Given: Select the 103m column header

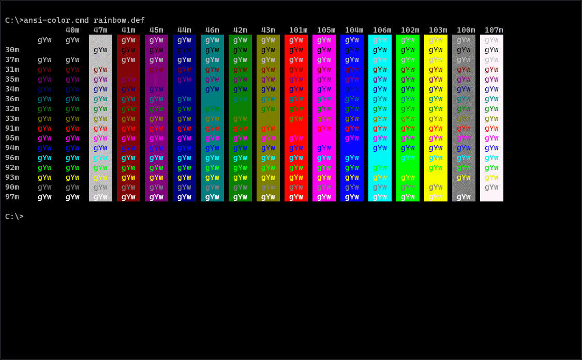Looking at the screenshot, I should pos(438,30).
